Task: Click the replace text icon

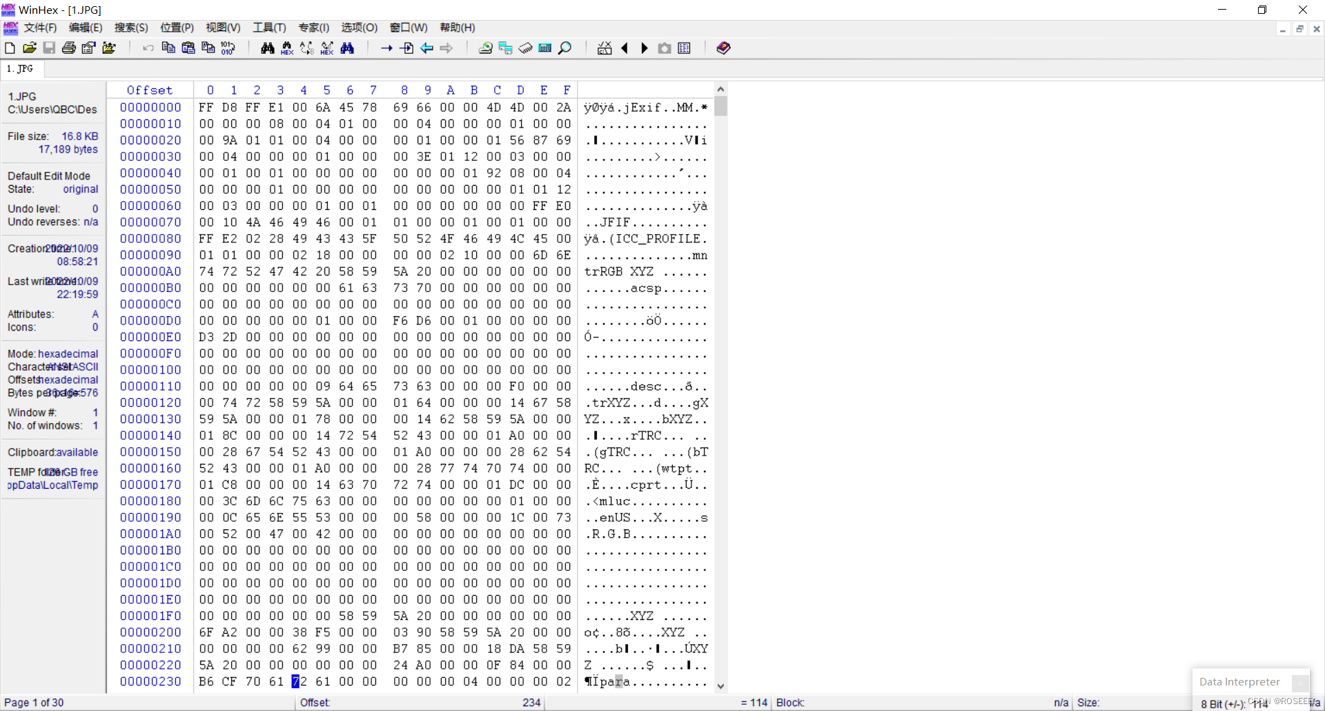Action: [307, 48]
